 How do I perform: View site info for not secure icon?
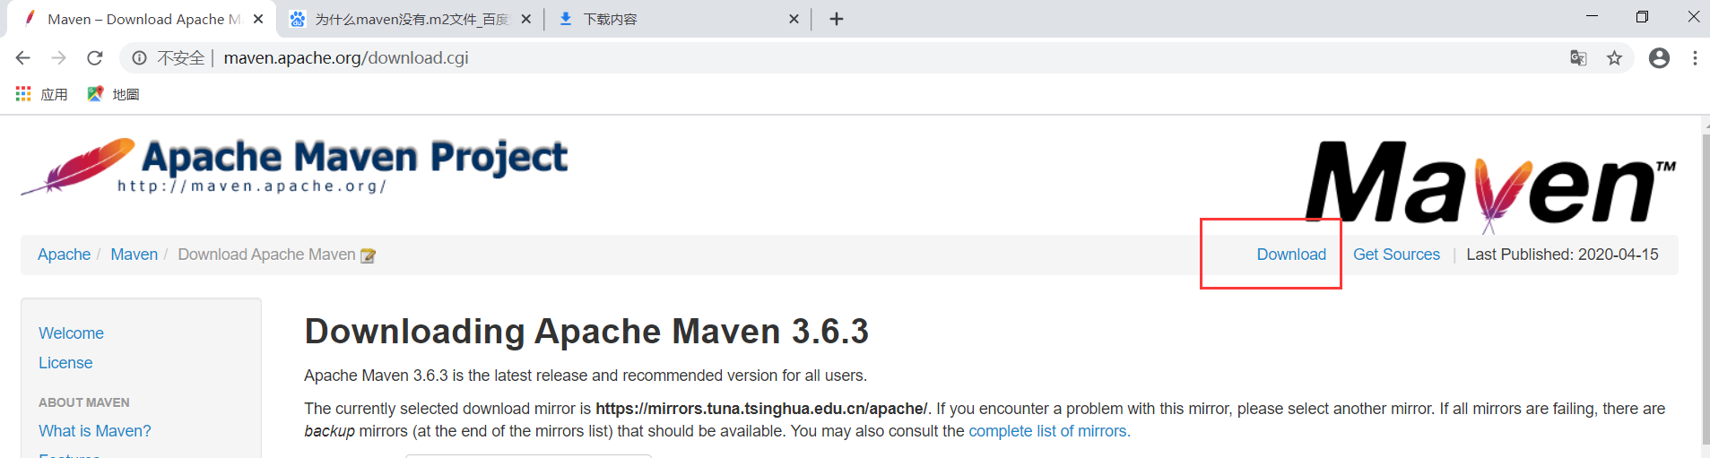[140, 58]
